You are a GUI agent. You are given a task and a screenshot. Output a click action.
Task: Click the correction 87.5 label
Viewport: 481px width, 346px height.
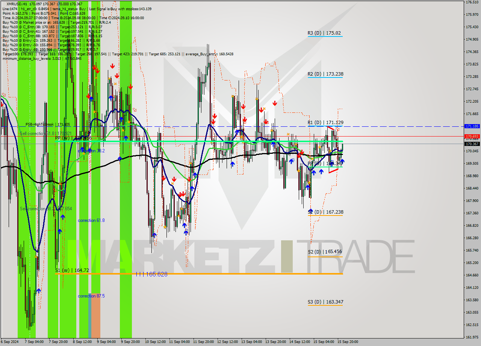[91, 296]
